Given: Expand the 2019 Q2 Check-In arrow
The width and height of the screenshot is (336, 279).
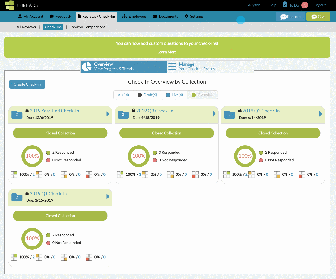Looking at the screenshot, I should click(321, 114).
